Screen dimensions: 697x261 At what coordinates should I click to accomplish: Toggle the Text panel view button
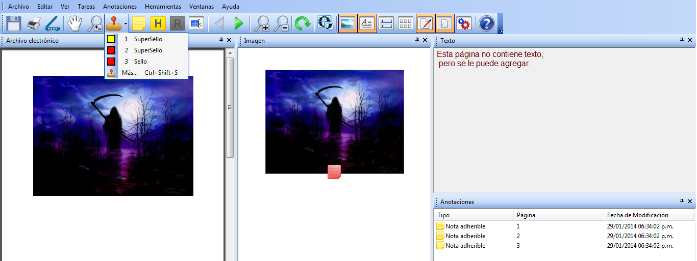pyautogui.click(x=367, y=23)
